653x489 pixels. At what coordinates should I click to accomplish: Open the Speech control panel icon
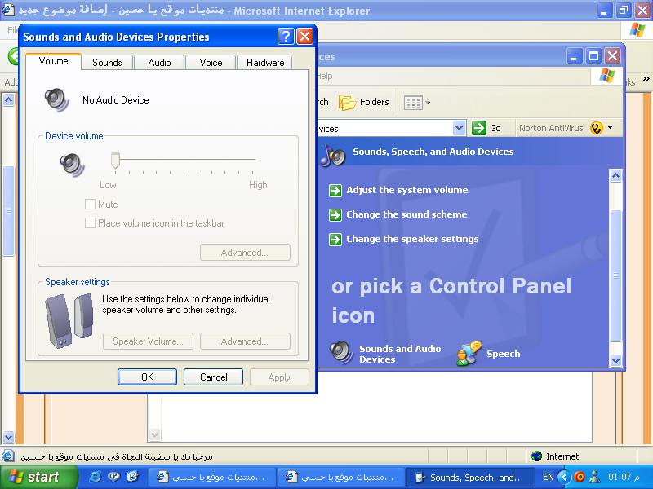pos(469,354)
